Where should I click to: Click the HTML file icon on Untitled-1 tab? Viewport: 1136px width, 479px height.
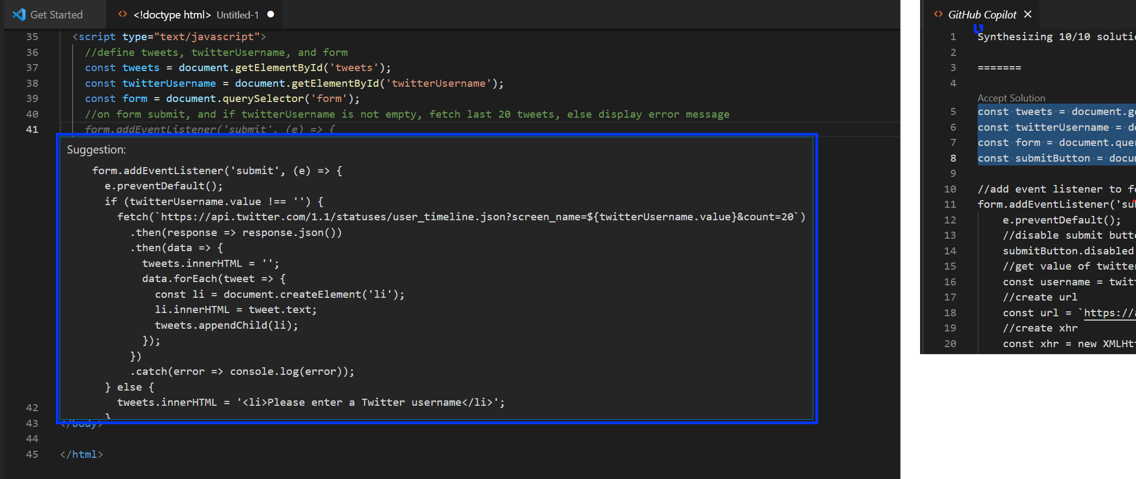point(123,15)
